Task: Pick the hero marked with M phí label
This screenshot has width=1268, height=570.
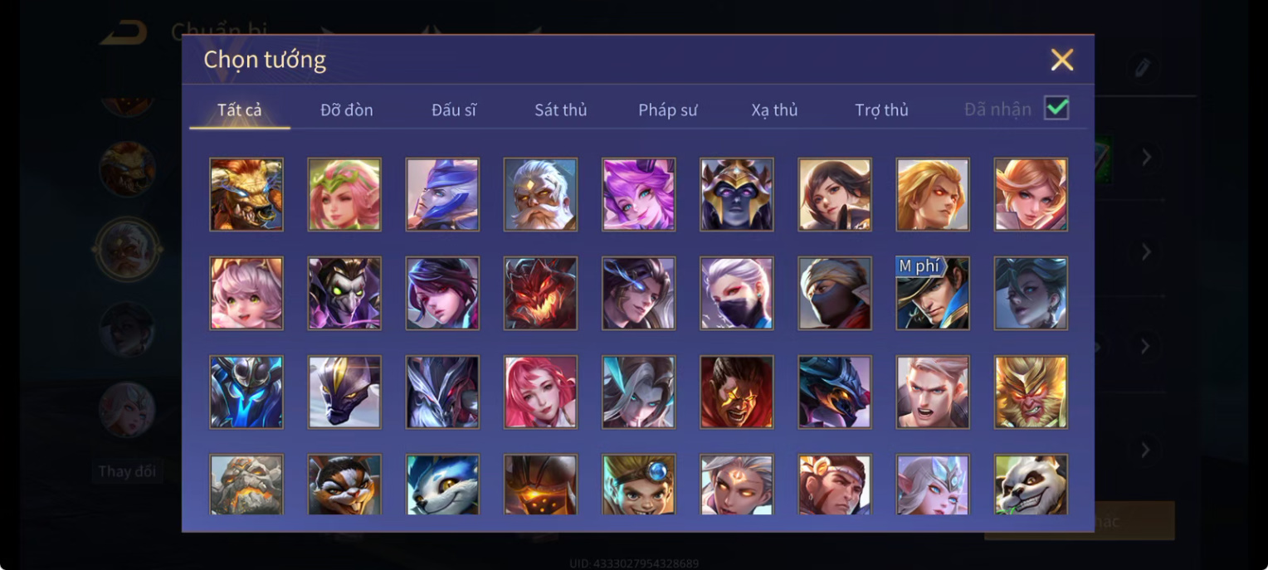Action: coord(933,293)
